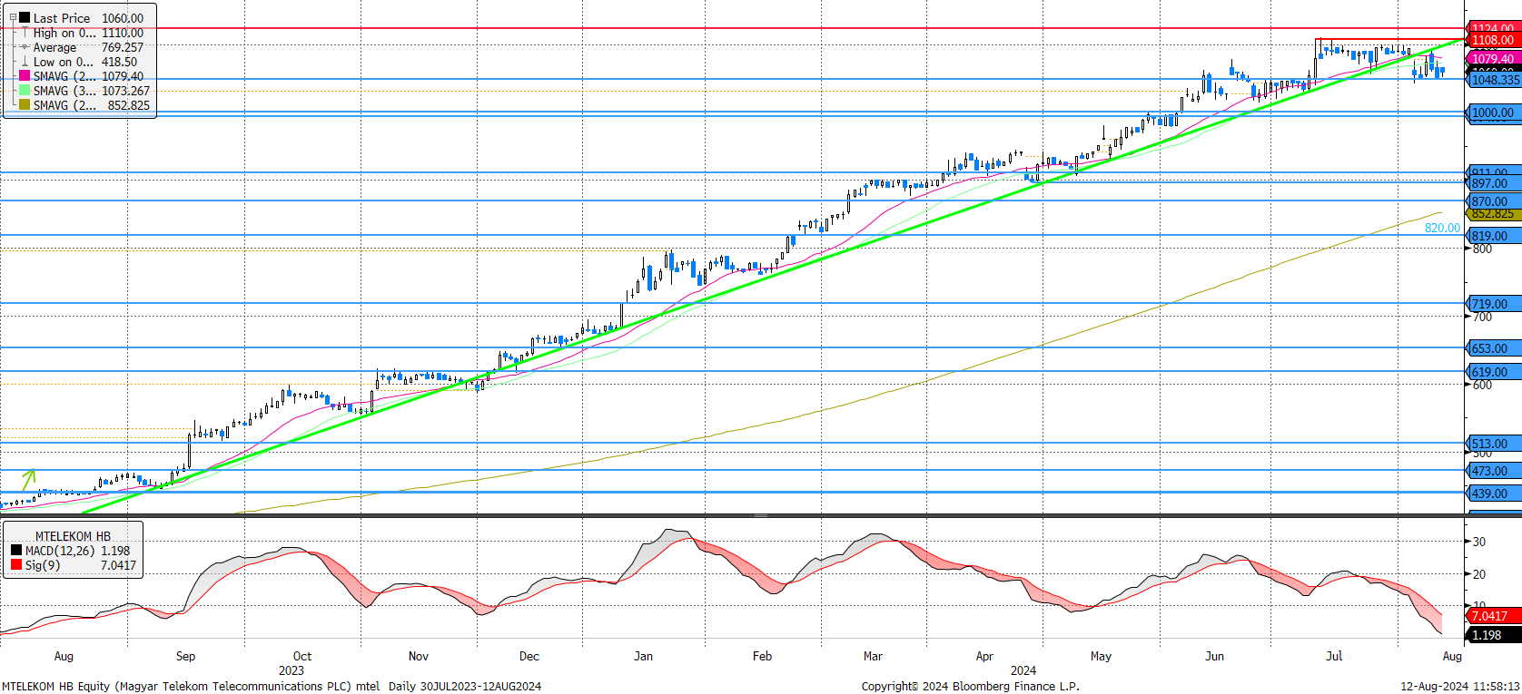The height and width of the screenshot is (694, 1522).
Task: Click the Sep label on time axis
Action: pos(185,656)
